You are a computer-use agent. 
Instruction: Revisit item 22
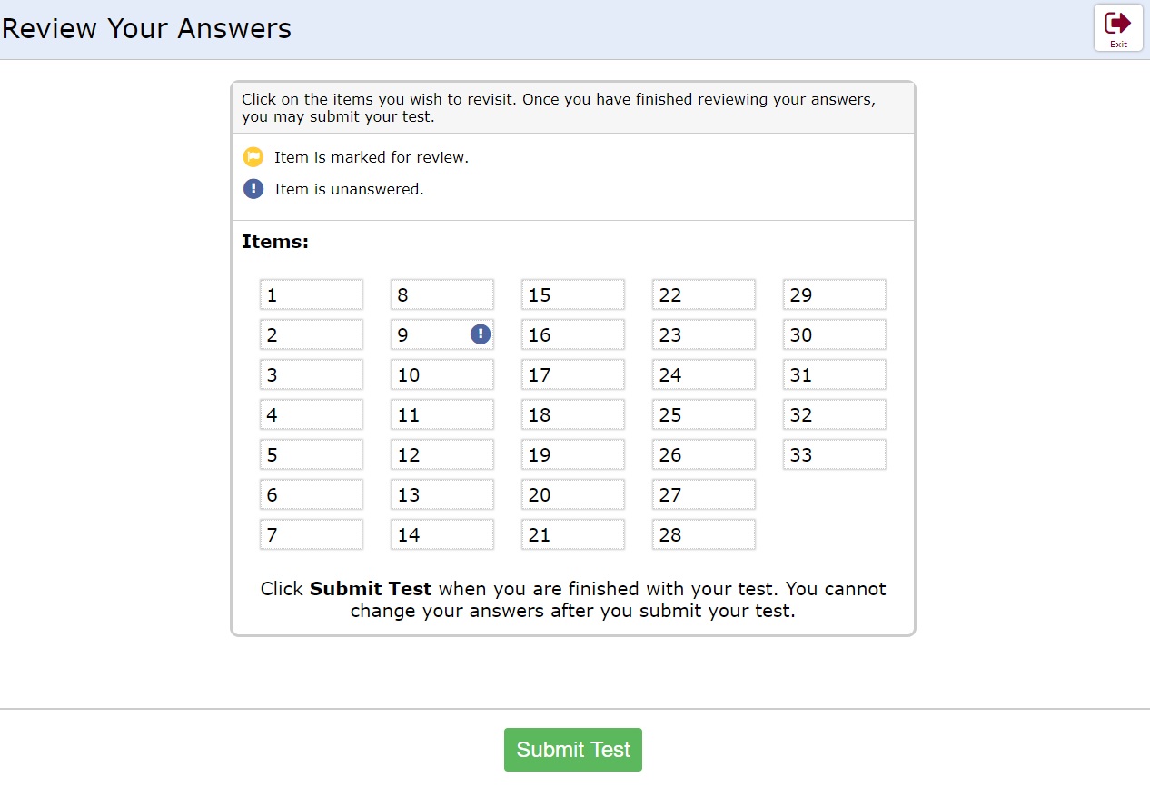click(704, 294)
